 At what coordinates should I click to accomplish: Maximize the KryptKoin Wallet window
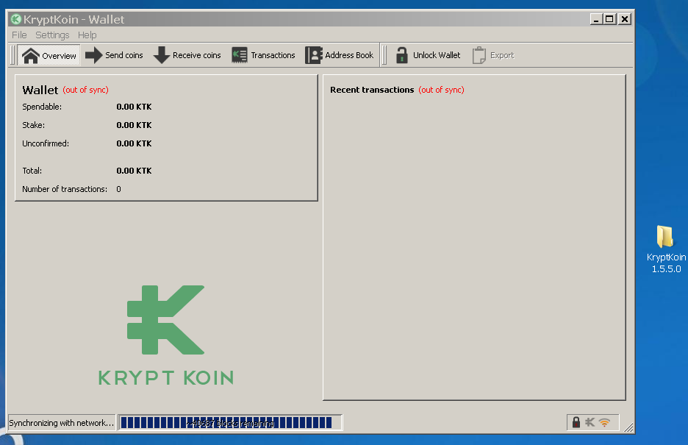[x=609, y=19]
